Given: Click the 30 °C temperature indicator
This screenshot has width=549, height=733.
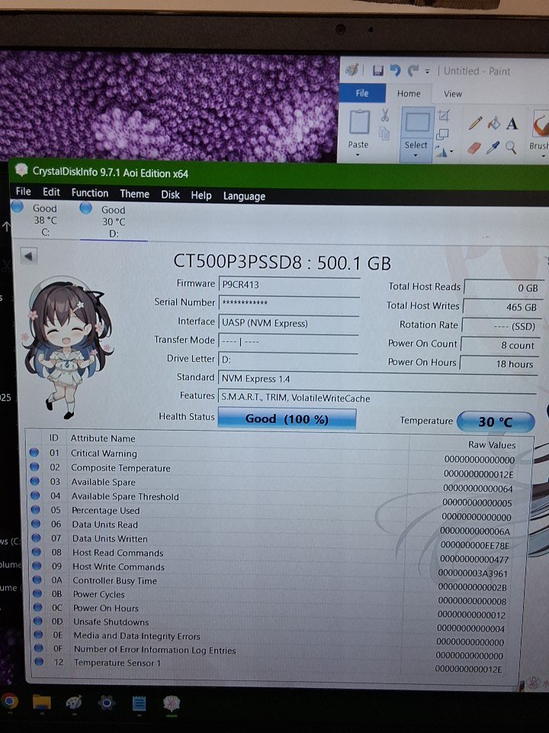Looking at the screenshot, I should [496, 422].
